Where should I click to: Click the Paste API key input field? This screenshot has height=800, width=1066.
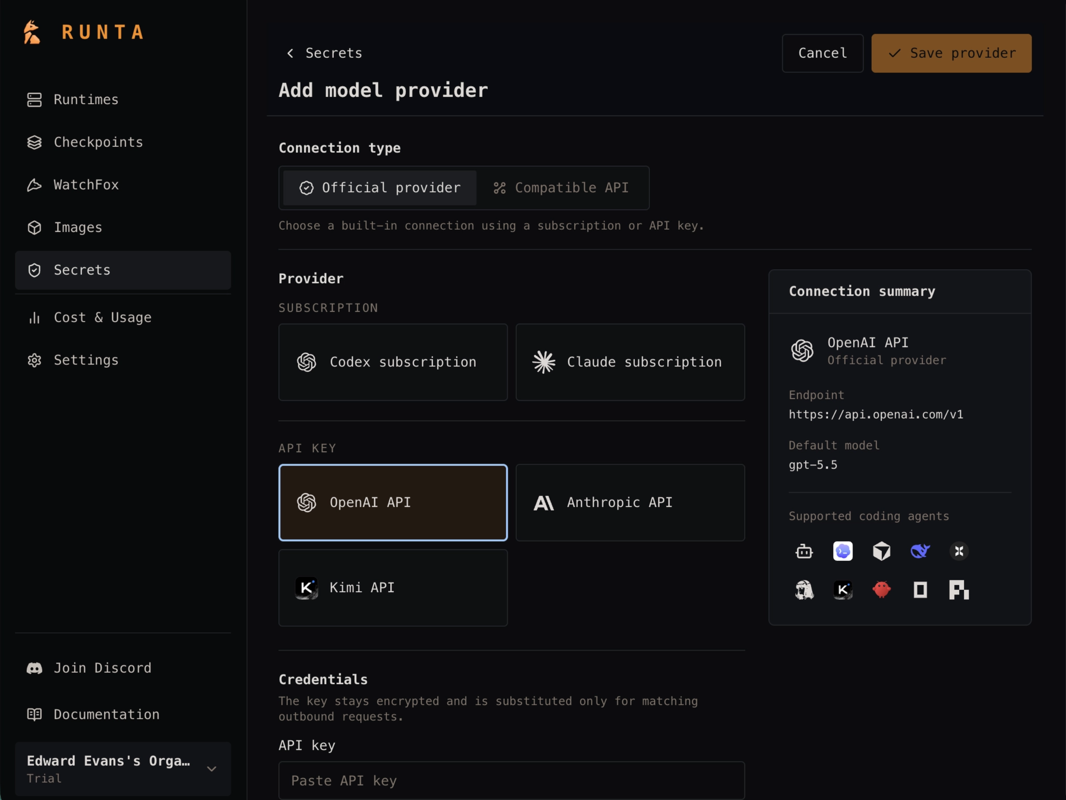[x=511, y=780]
